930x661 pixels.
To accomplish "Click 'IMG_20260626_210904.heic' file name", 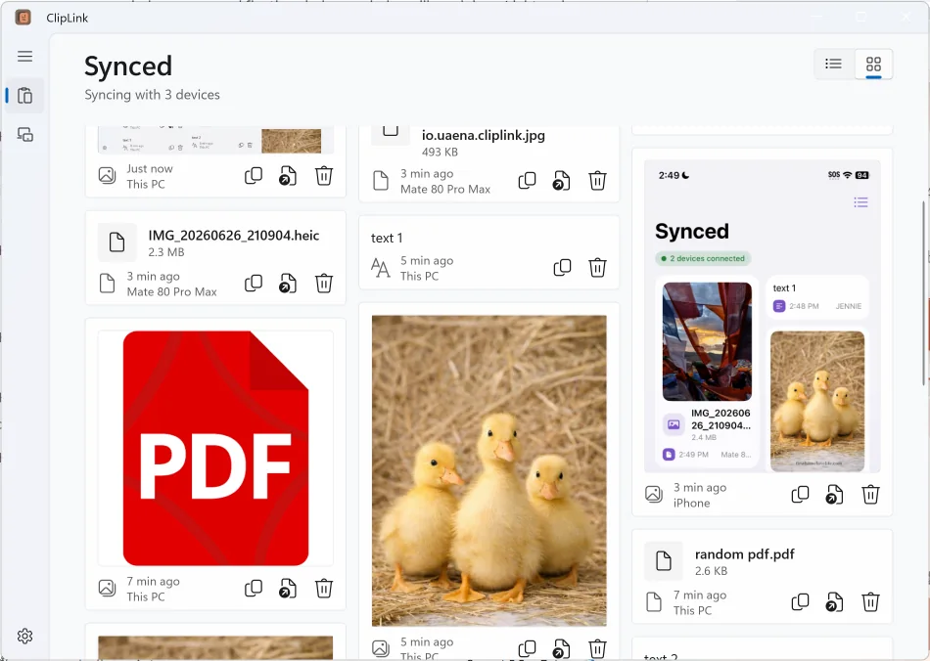I will [234, 236].
